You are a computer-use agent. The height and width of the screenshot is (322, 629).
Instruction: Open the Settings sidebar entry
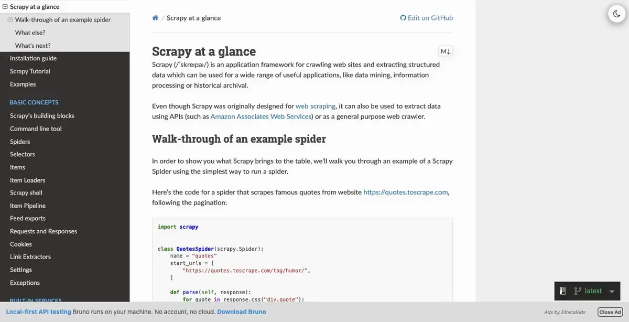point(21,270)
